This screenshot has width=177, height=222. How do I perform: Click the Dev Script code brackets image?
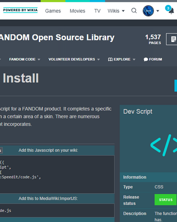164,145
